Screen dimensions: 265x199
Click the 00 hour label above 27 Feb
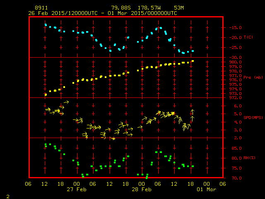coord(77,184)
